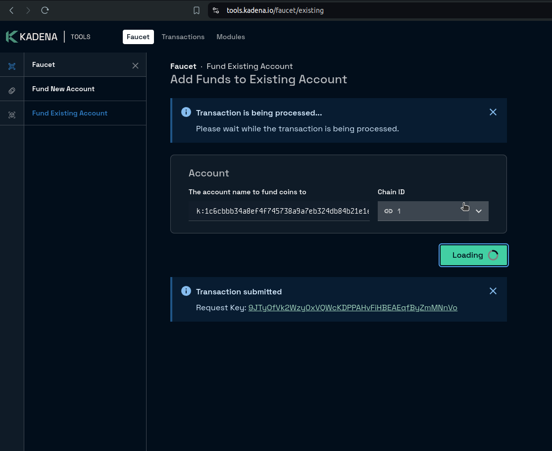Click the 'Add Funds to Existing Account' heading

point(259,79)
